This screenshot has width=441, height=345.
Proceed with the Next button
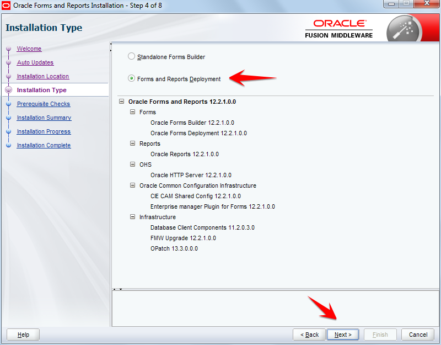coord(343,335)
